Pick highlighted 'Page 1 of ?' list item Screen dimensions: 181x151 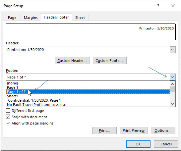point(88,92)
